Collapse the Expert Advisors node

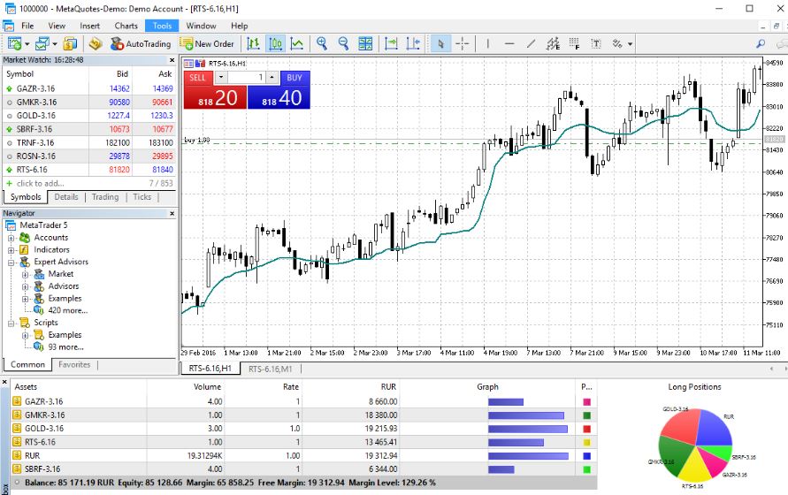click(x=11, y=263)
